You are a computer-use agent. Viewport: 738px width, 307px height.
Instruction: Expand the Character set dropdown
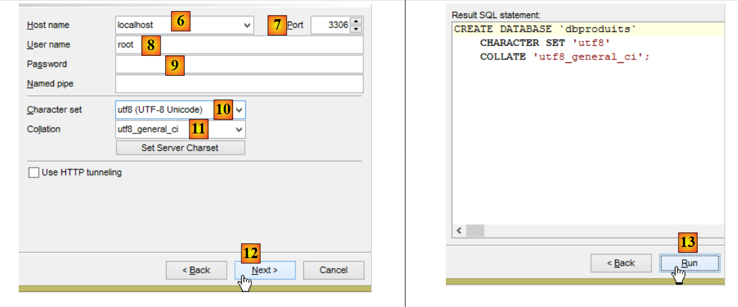click(x=240, y=110)
